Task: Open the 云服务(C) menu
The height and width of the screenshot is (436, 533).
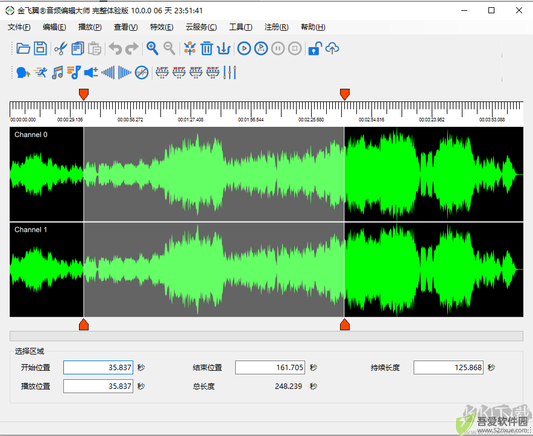Action: point(201,27)
